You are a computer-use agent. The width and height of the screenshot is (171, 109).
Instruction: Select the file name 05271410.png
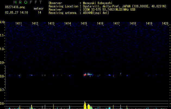pyautogui.click(x=15, y=7)
